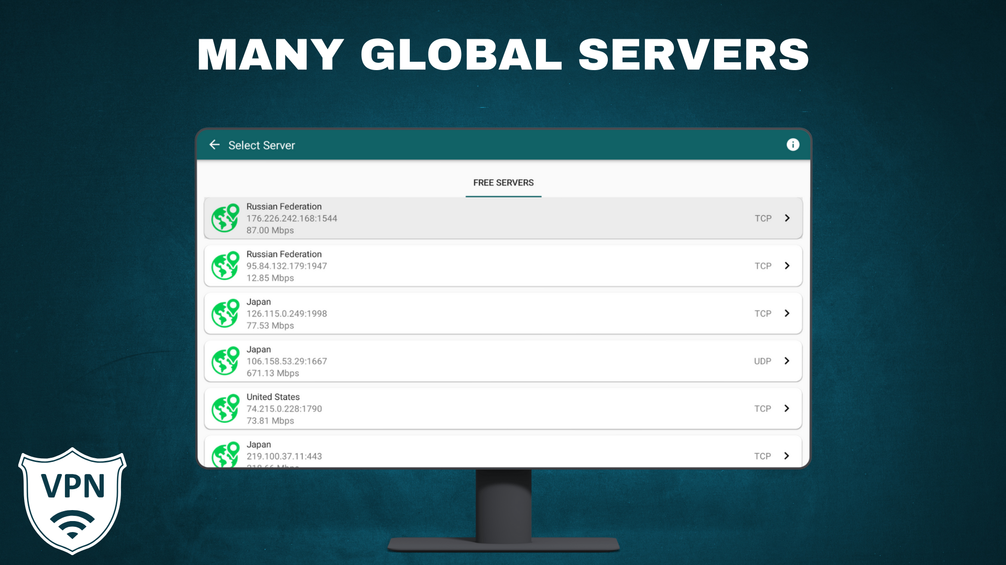Image resolution: width=1006 pixels, height=565 pixels.
Task: Click TCP label on the 12.85 Mbps row
Action: [x=763, y=266]
